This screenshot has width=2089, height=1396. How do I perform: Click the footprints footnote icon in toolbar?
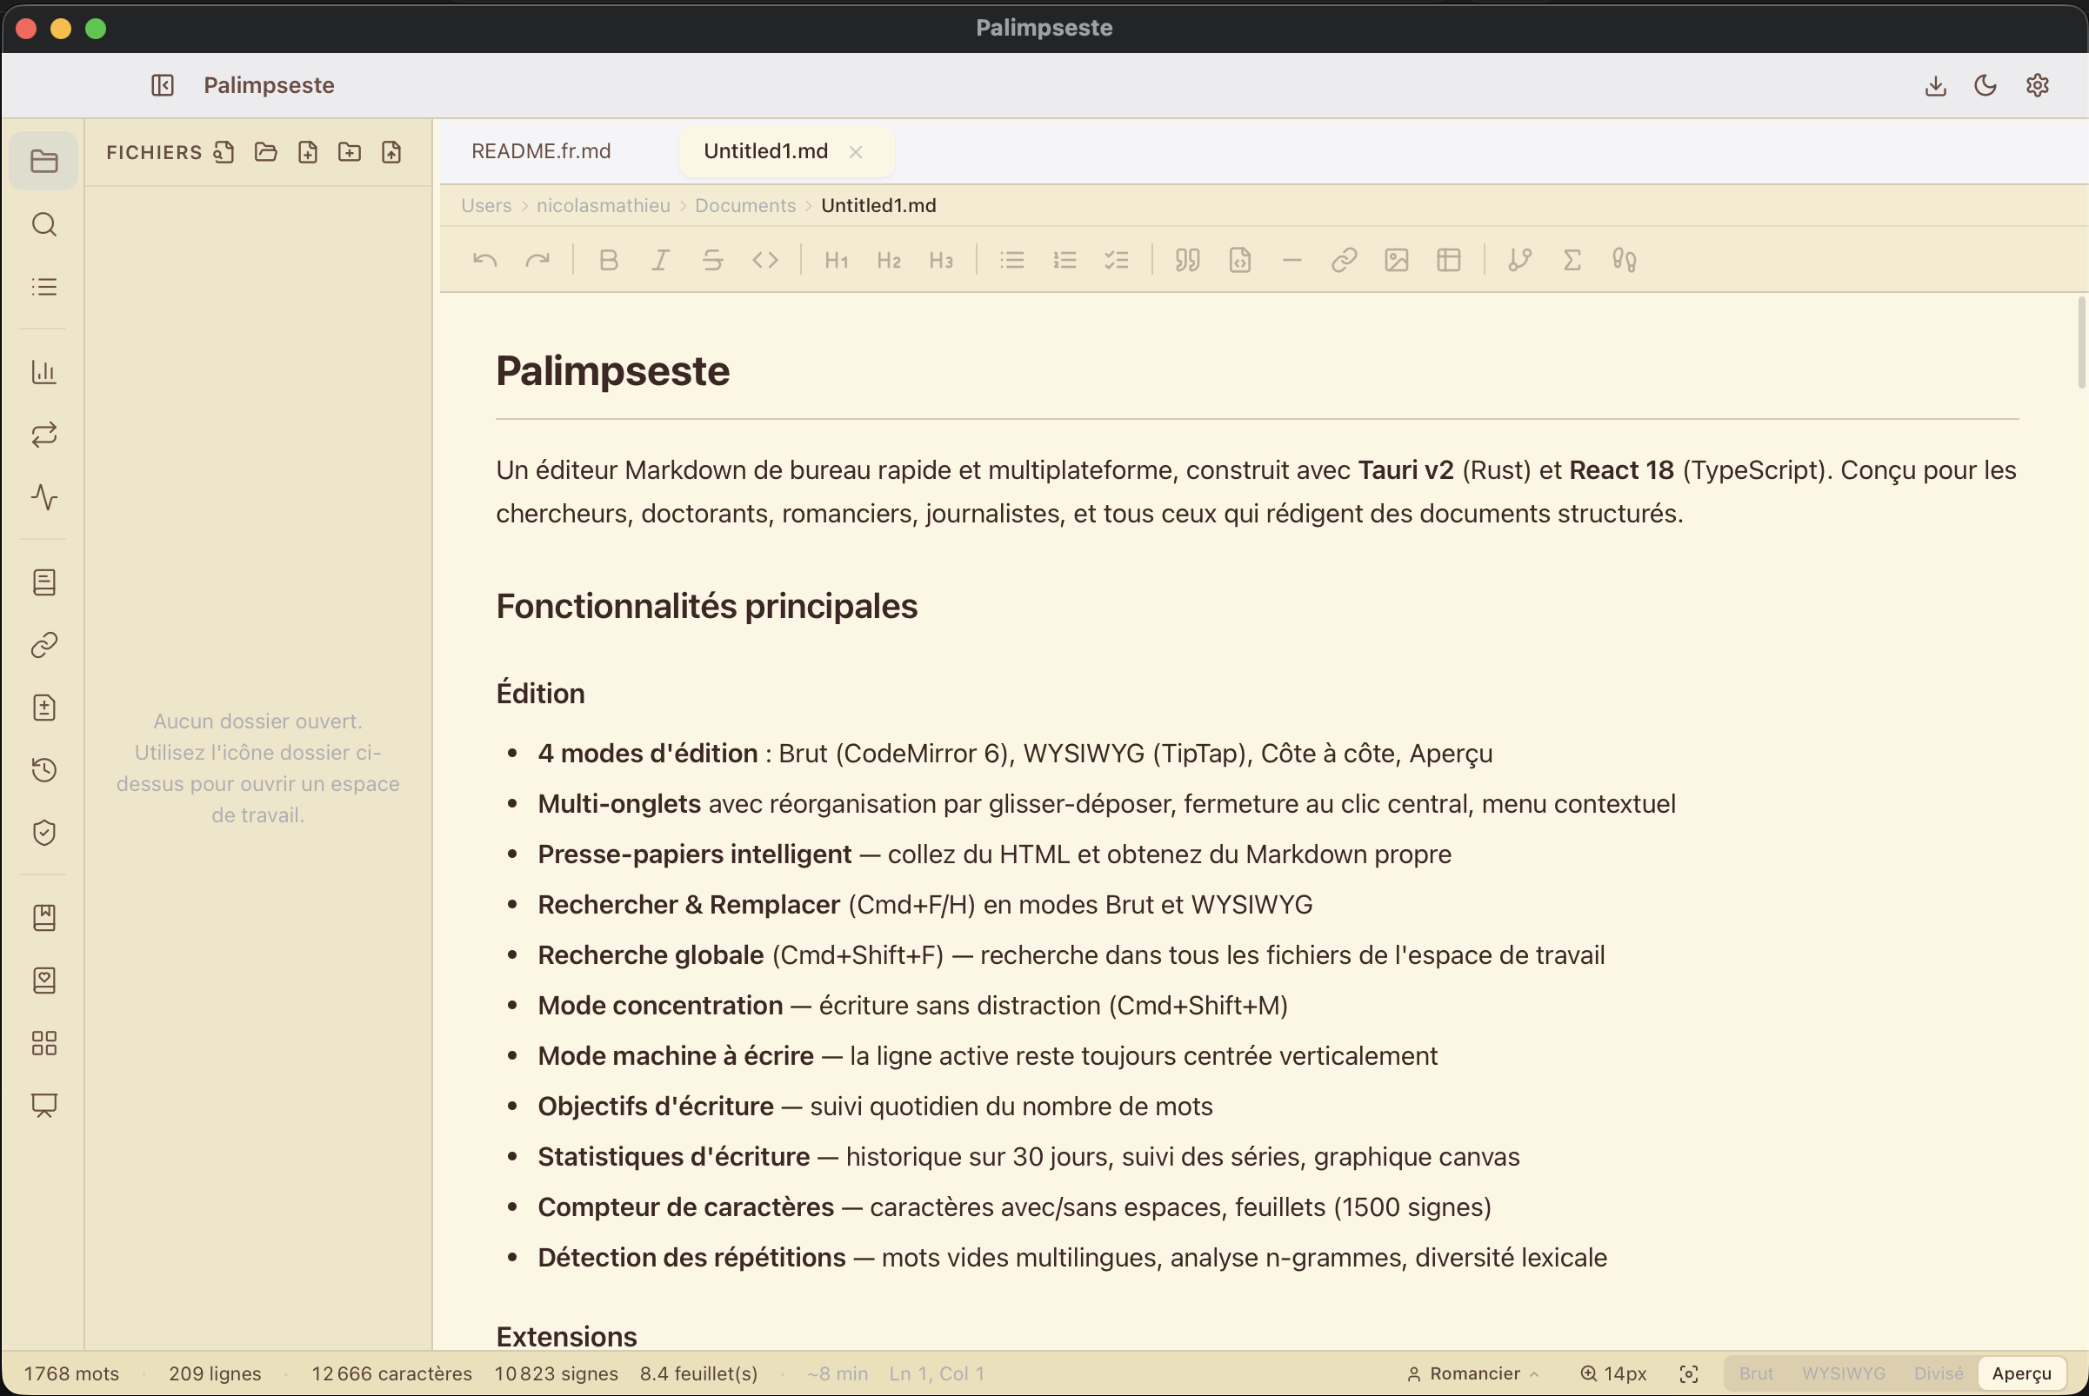click(x=1625, y=260)
